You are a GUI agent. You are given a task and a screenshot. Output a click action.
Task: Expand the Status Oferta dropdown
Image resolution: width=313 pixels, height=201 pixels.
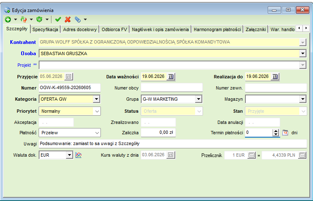point(199,111)
